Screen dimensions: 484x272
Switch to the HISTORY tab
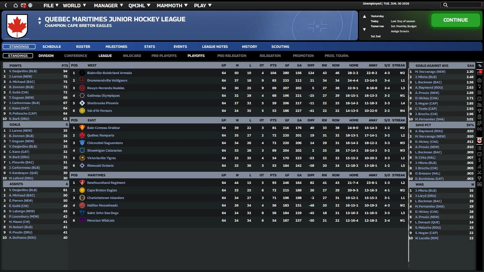click(250, 47)
